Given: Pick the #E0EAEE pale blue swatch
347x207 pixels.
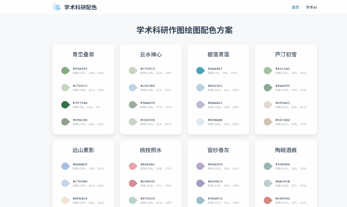Looking at the screenshot, I should pos(201,122).
